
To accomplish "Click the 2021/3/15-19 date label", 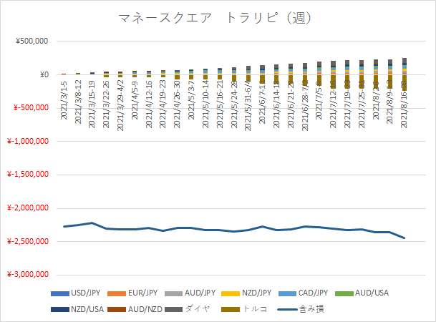I will click(92, 104).
